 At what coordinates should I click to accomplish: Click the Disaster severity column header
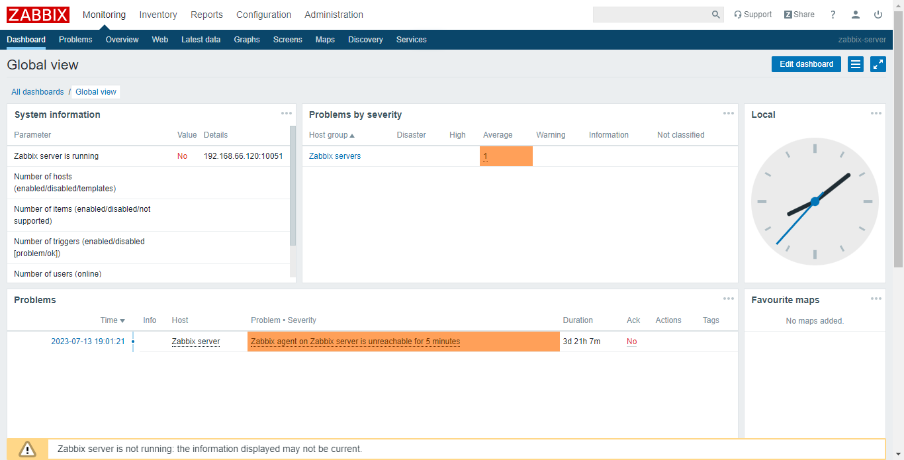click(411, 135)
